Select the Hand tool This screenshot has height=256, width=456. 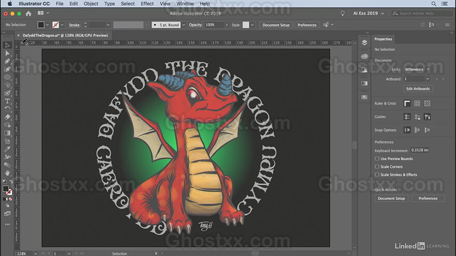point(7,173)
